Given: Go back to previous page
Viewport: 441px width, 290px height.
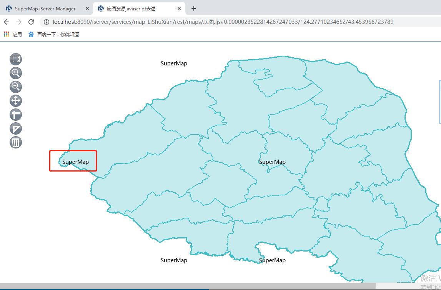Looking at the screenshot, I should click(x=7, y=22).
